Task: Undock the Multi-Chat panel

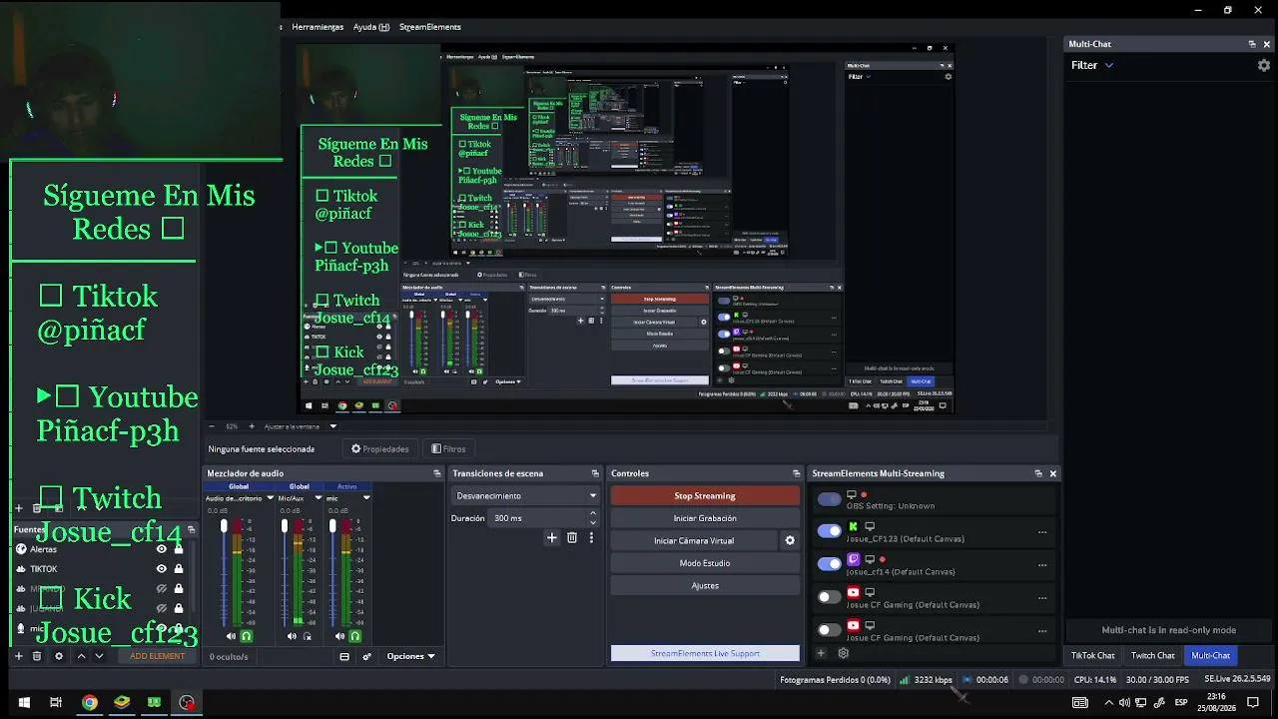Action: 1252,44
